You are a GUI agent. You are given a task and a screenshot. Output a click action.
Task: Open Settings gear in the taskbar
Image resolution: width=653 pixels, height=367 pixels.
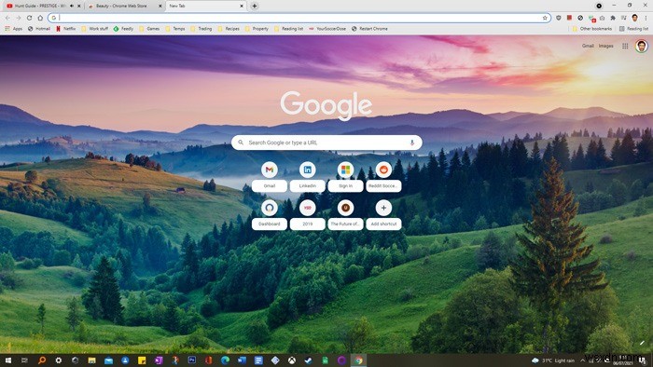coord(58,360)
